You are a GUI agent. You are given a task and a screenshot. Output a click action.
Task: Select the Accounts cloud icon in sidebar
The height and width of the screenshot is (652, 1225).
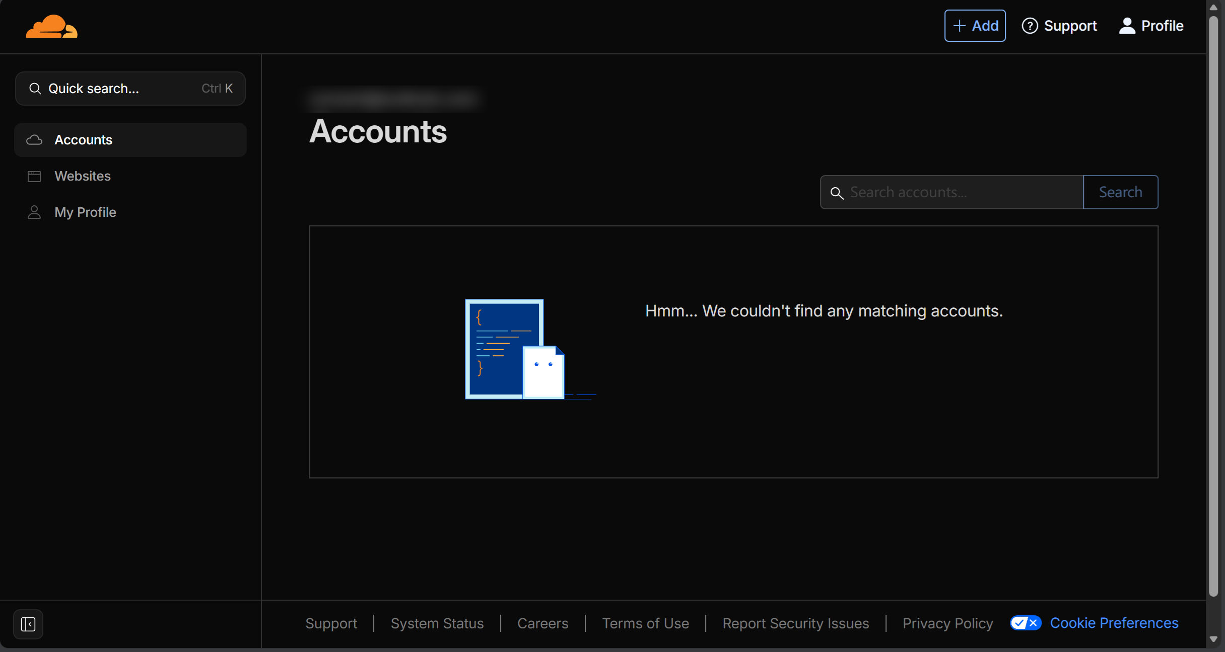pos(34,140)
